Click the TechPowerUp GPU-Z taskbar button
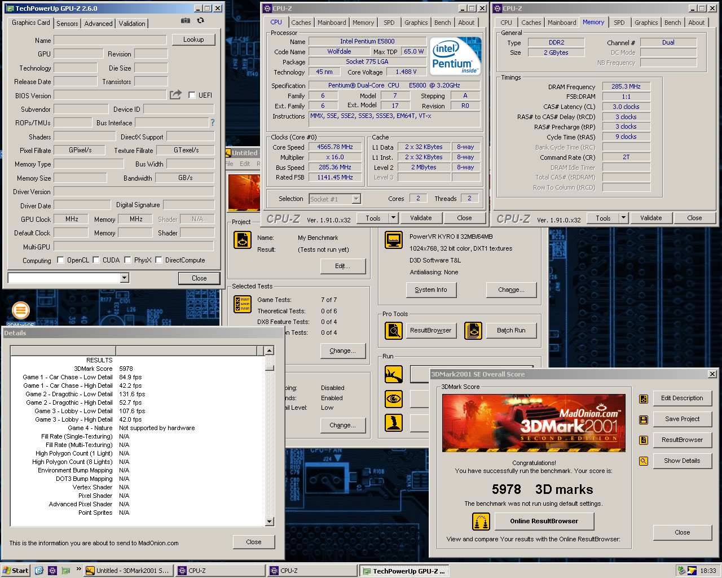Image resolution: width=722 pixels, height=578 pixels. coord(404,571)
